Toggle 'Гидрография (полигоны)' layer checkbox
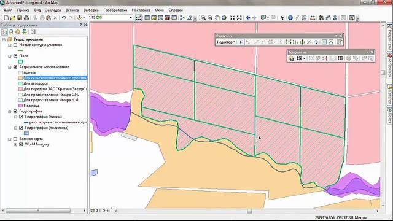 (21, 128)
